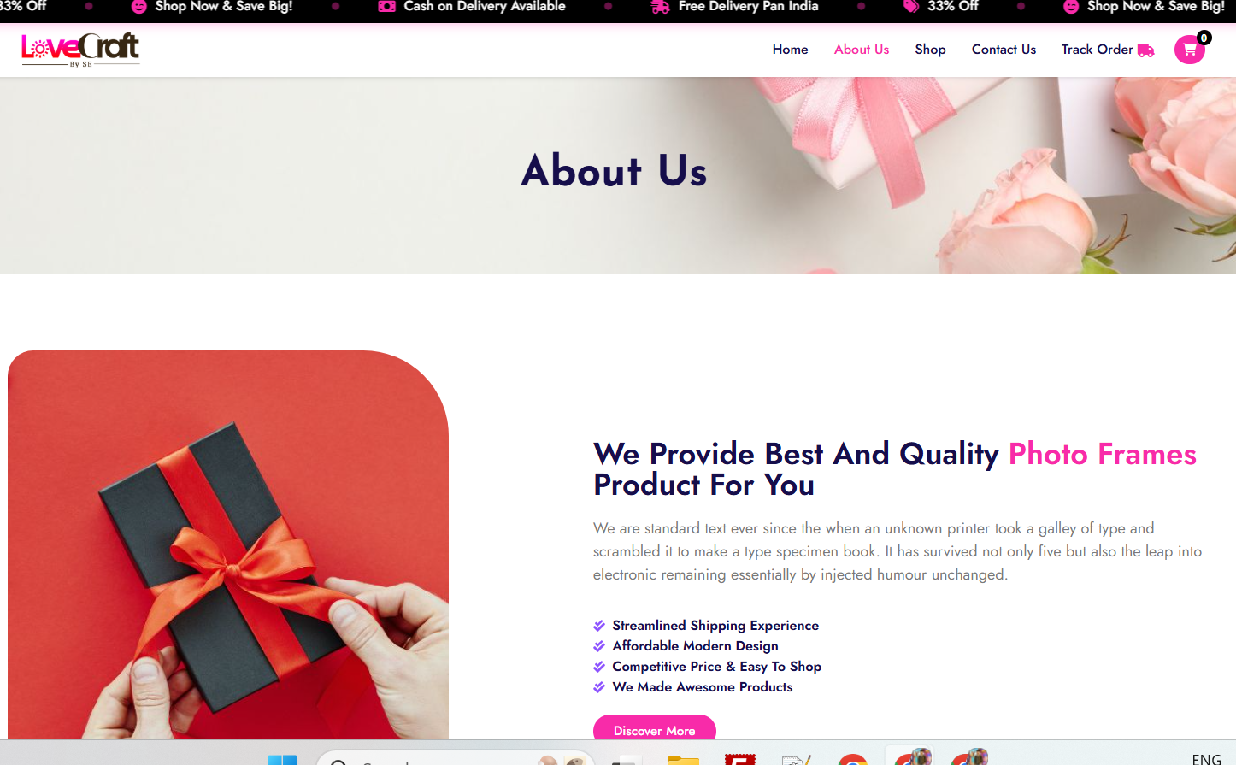Open the shopping cart icon
This screenshot has height=765, width=1236.
1189,50
